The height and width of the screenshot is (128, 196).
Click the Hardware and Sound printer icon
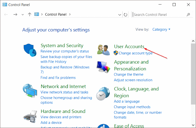coord(30,115)
